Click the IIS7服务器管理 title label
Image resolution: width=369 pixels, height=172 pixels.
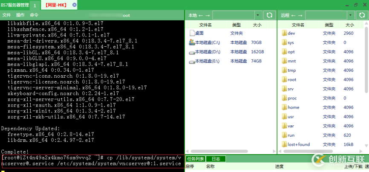point(15,5)
